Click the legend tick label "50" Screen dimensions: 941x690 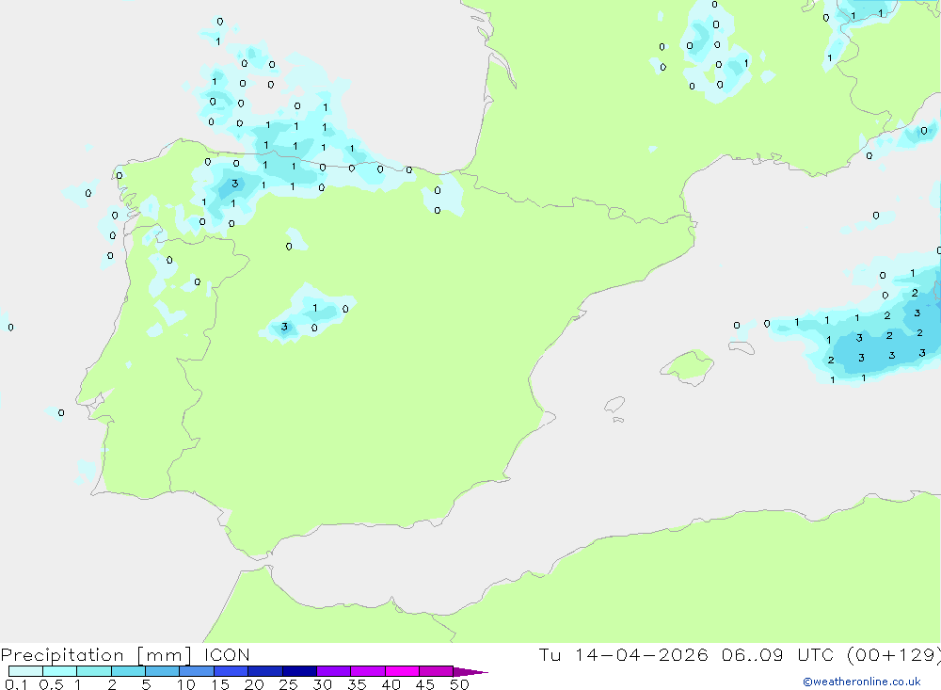[460, 684]
